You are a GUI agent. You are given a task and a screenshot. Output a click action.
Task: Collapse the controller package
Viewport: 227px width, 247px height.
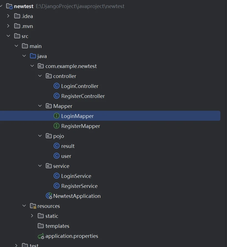[x=40, y=76]
